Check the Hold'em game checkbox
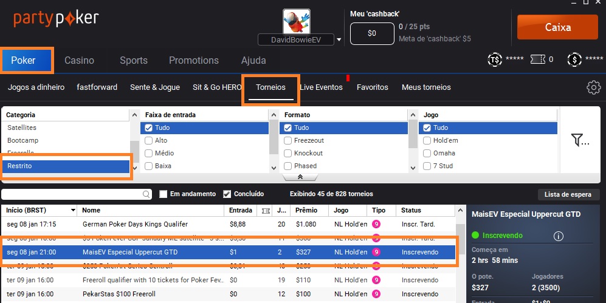This screenshot has width=606, height=303. [427, 140]
